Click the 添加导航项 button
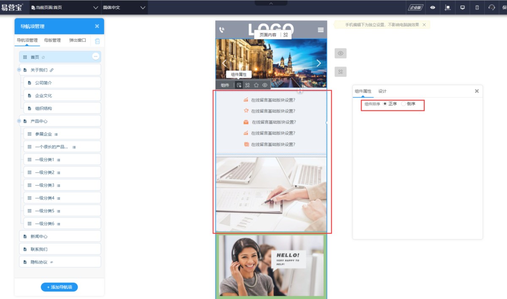 point(59,287)
